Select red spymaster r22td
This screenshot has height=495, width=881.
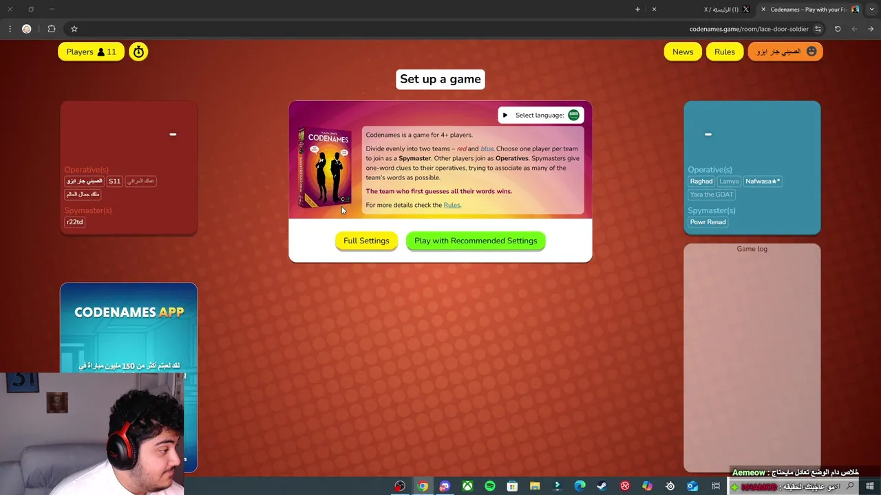74,222
